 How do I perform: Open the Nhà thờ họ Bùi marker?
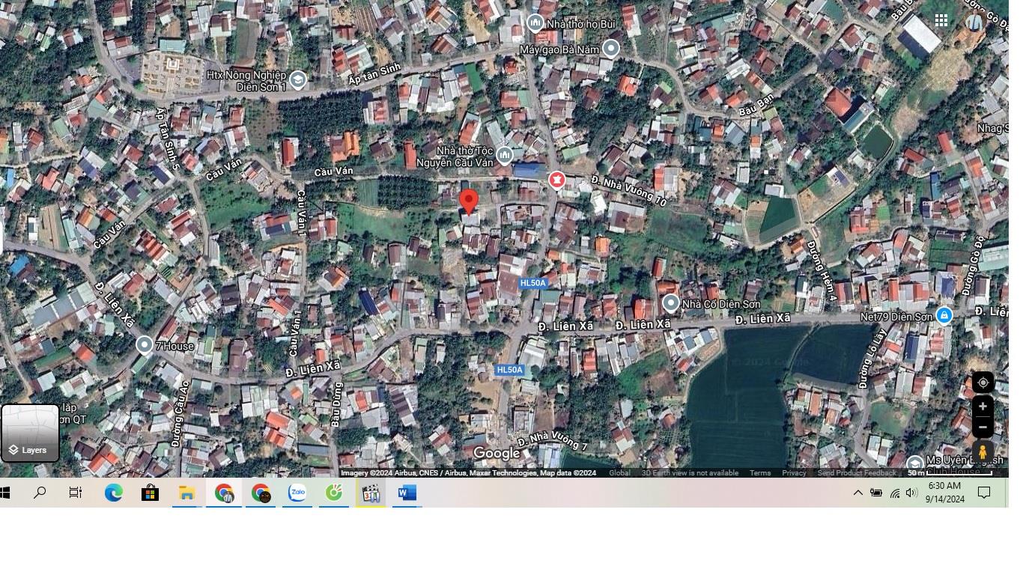(535, 23)
